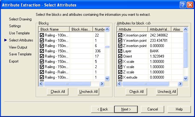Click the title bar Help question-mark icon
Viewport: 195px width, 117px height.
coord(183,5)
